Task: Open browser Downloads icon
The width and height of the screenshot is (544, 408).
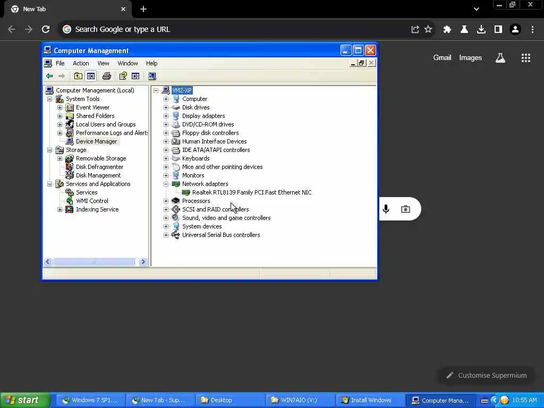Action: click(481, 30)
